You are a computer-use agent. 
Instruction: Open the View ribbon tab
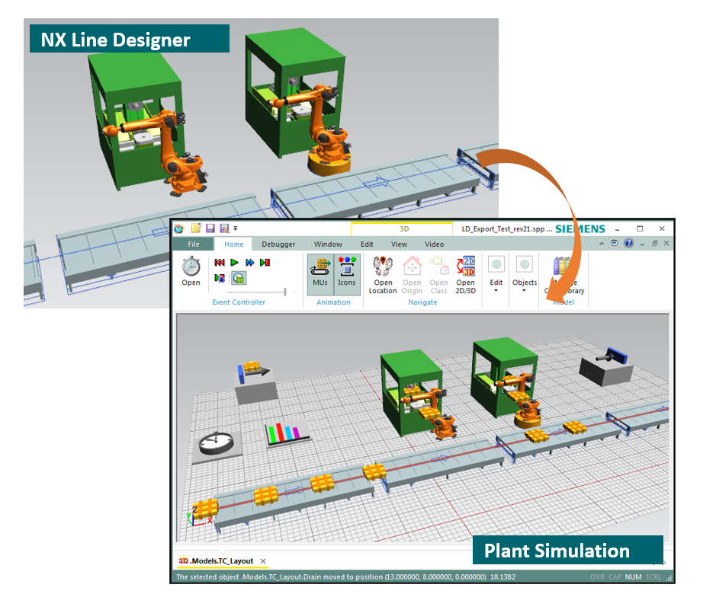(x=399, y=244)
